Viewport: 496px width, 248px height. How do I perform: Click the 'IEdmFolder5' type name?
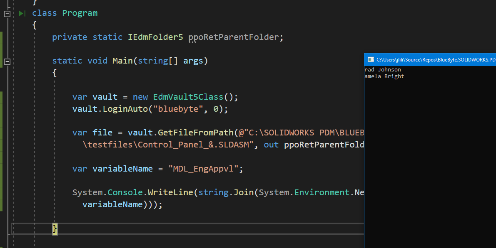click(155, 37)
